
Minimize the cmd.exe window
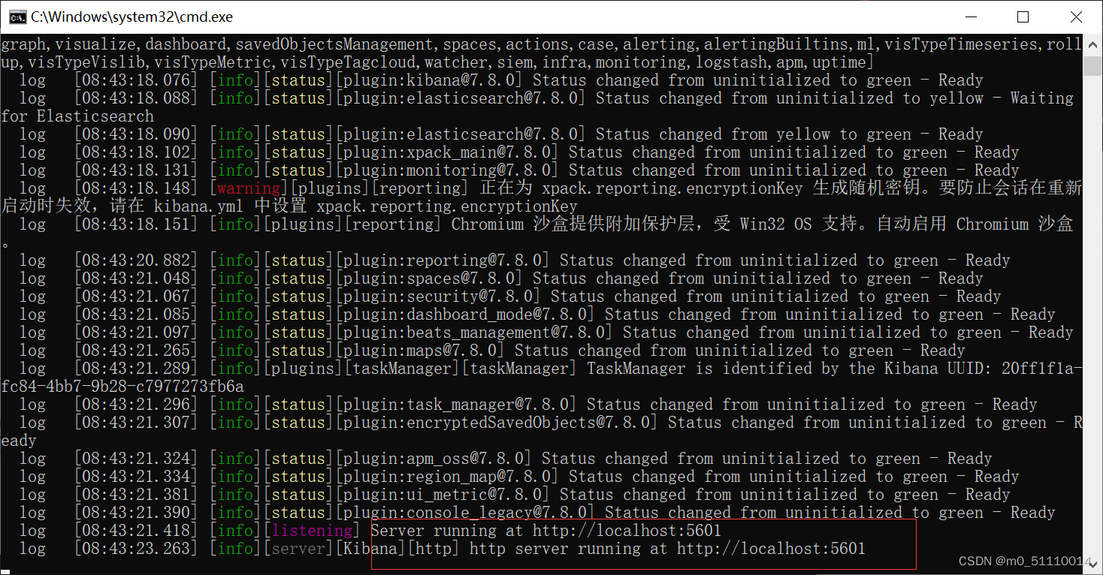pyautogui.click(x=971, y=17)
